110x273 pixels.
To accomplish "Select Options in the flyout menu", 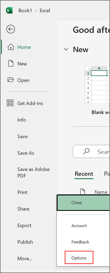I will point(79,258).
